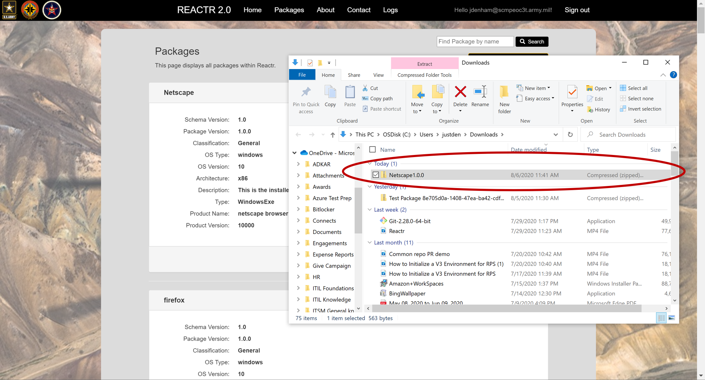This screenshot has width=705, height=380.
Task: Click Paste shortcut in the ribbon
Action: coord(382,109)
